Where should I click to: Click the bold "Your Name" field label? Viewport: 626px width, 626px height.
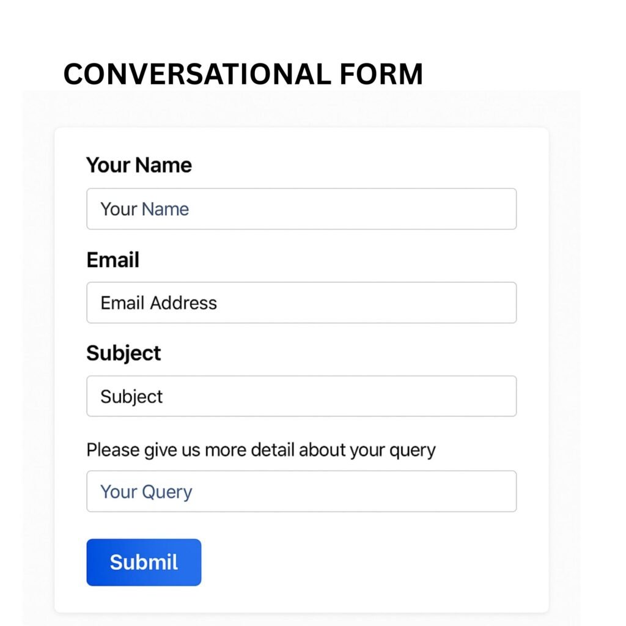[139, 165]
